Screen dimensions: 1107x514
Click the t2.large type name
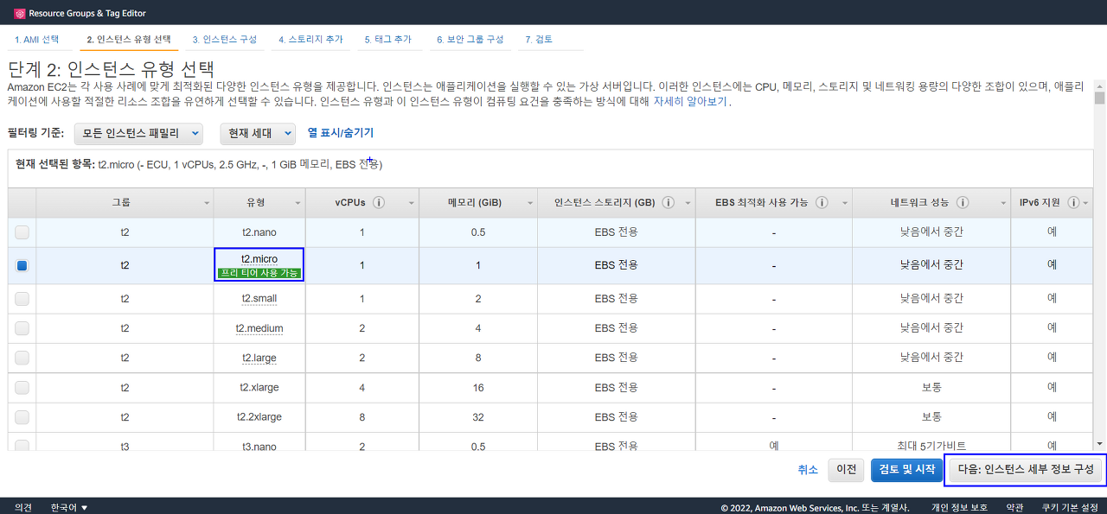pos(259,358)
